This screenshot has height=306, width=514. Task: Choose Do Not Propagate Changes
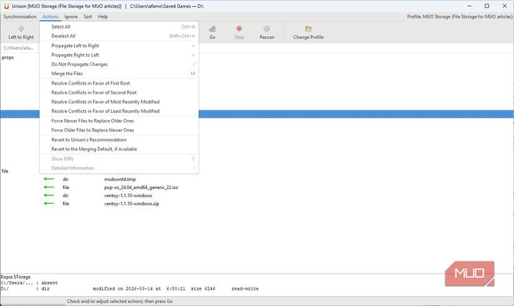[119, 65]
